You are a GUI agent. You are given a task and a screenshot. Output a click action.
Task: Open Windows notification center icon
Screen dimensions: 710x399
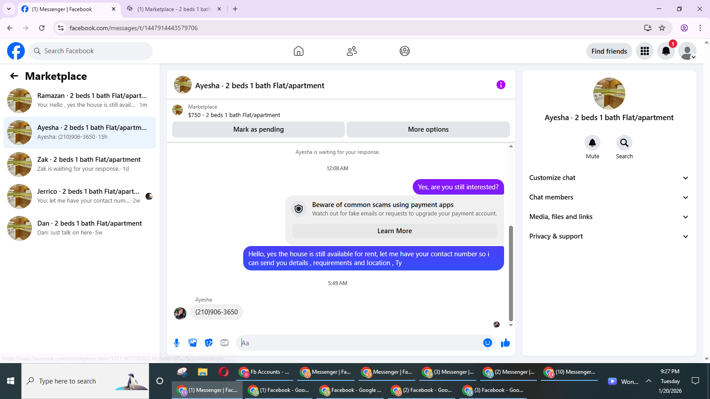(x=695, y=381)
